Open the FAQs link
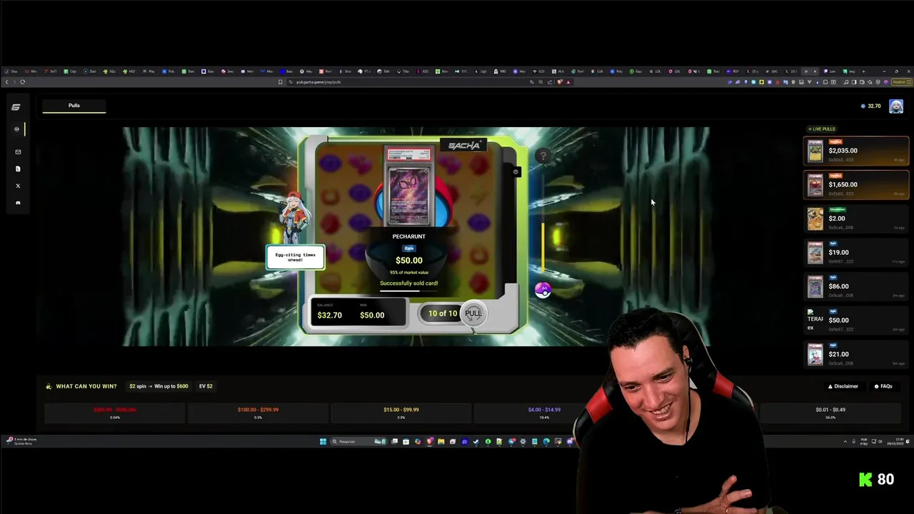The image size is (914, 514). (883, 386)
